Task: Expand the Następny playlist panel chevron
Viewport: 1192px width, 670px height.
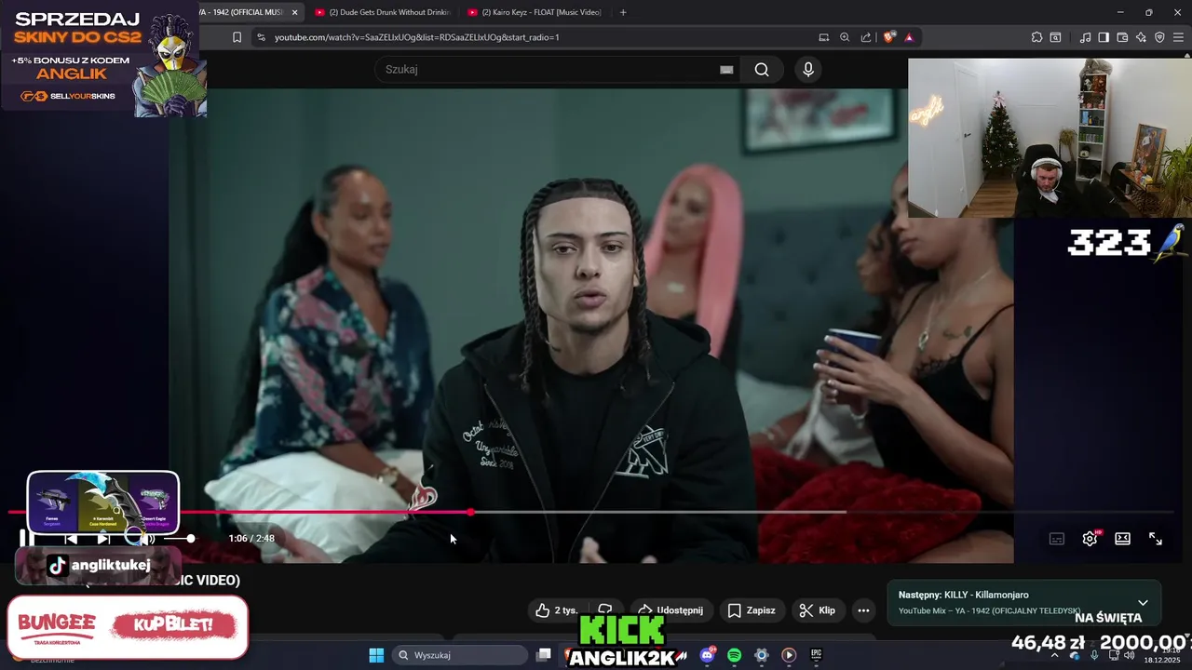Action: (x=1143, y=602)
